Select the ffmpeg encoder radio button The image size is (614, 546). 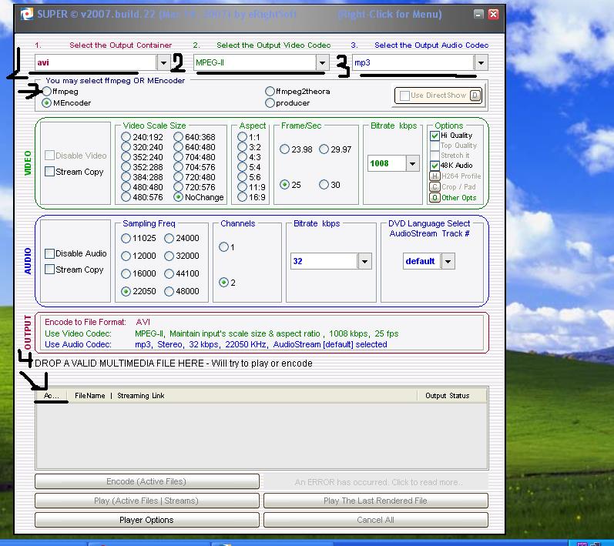[46, 92]
